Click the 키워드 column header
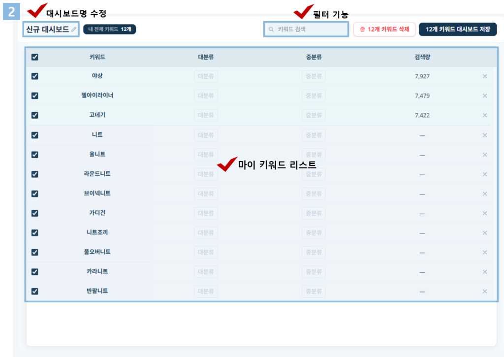Screen dimensions: 504x357 point(97,57)
